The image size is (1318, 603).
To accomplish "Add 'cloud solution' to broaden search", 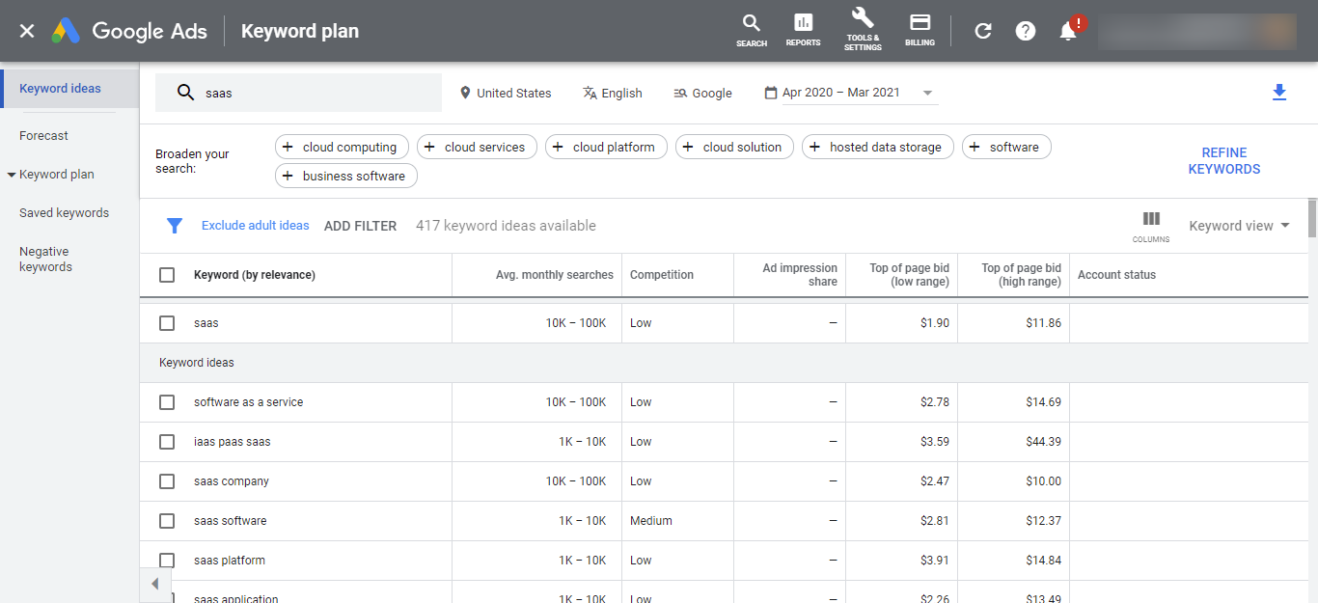I will coord(734,147).
